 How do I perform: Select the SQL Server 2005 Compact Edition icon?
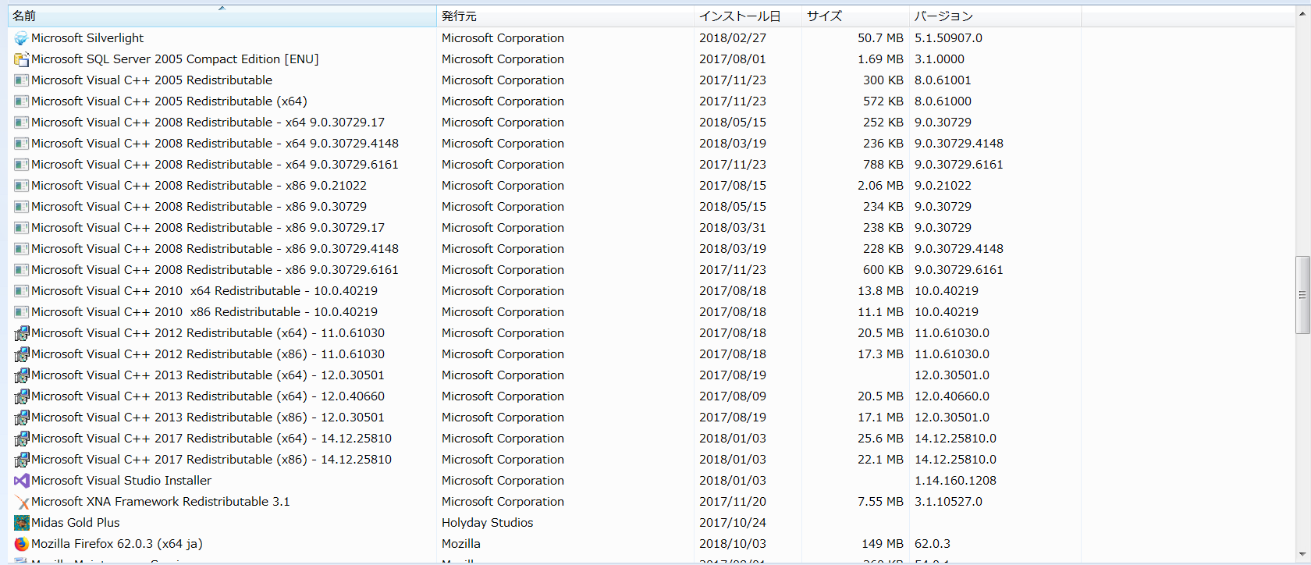pos(21,59)
